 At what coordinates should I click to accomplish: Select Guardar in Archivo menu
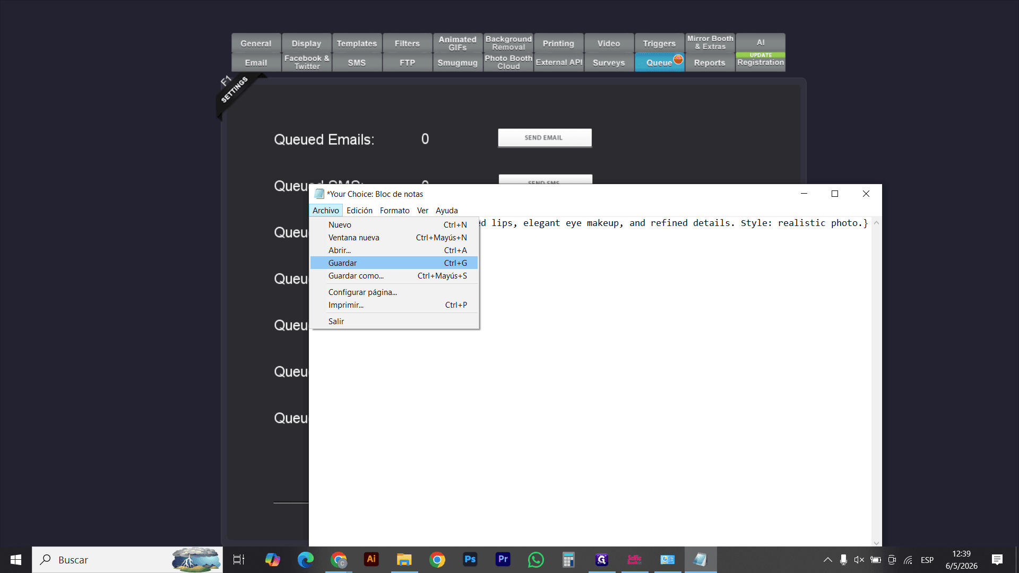point(394,263)
